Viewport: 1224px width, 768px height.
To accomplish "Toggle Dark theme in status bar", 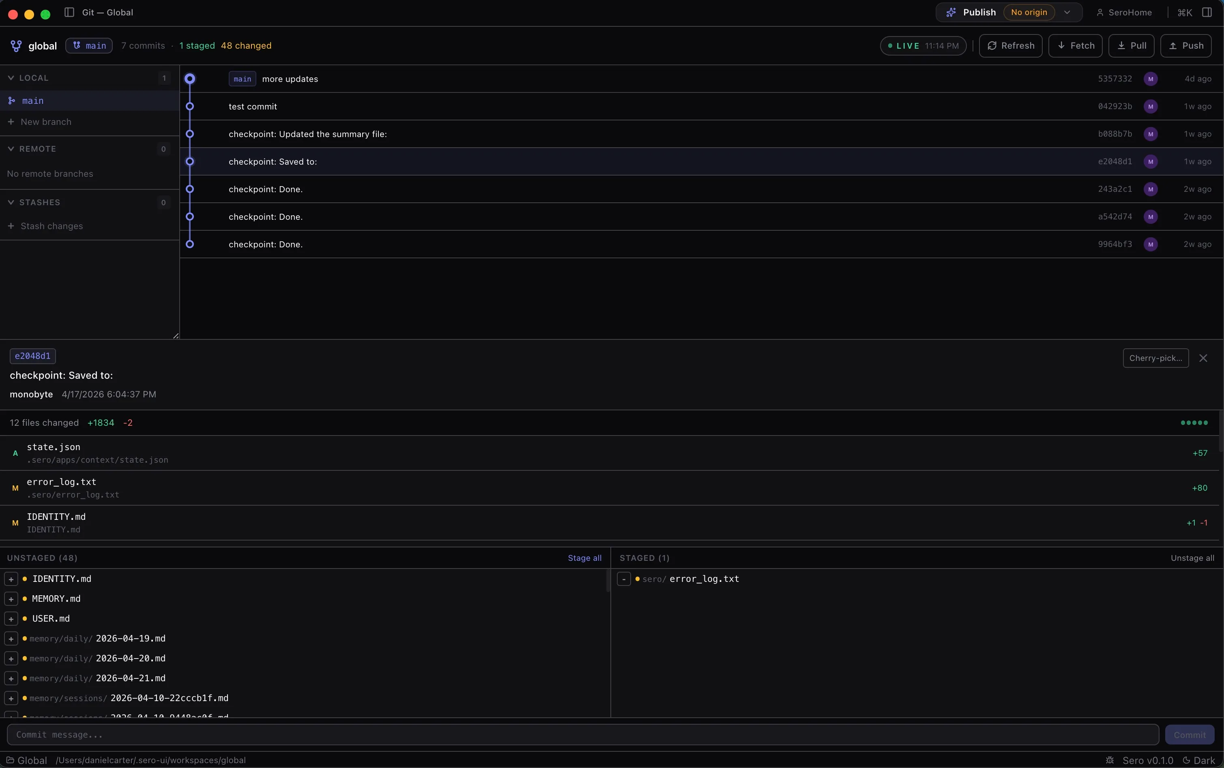I will 1199,760.
